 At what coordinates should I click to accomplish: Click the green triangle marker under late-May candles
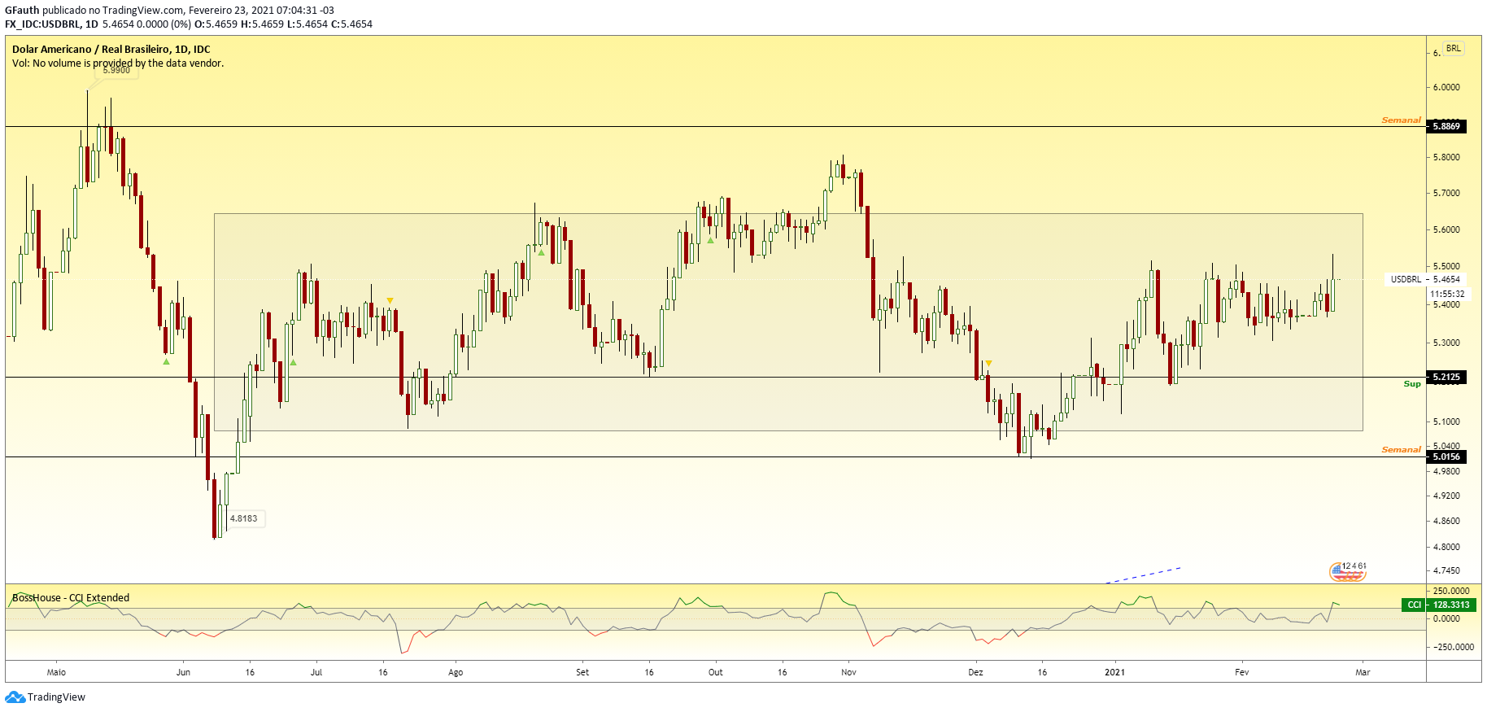pos(167,361)
